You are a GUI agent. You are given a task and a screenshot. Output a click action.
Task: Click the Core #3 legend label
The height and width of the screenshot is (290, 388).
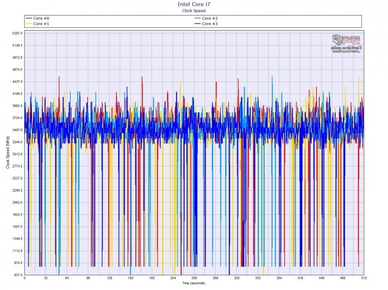pyautogui.click(x=210, y=24)
